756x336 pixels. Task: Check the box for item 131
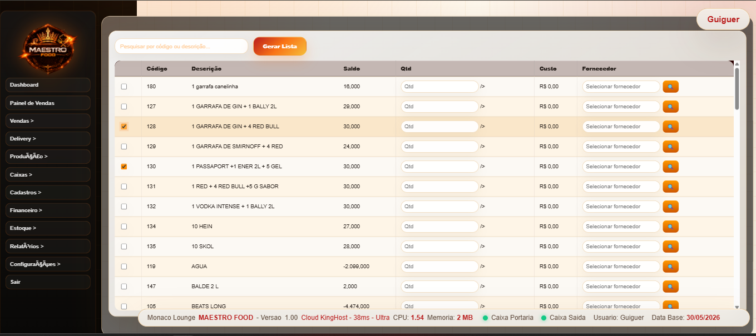pyautogui.click(x=124, y=187)
